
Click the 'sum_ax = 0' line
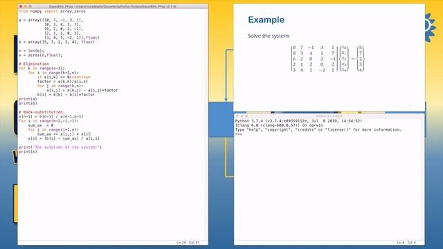(41, 125)
